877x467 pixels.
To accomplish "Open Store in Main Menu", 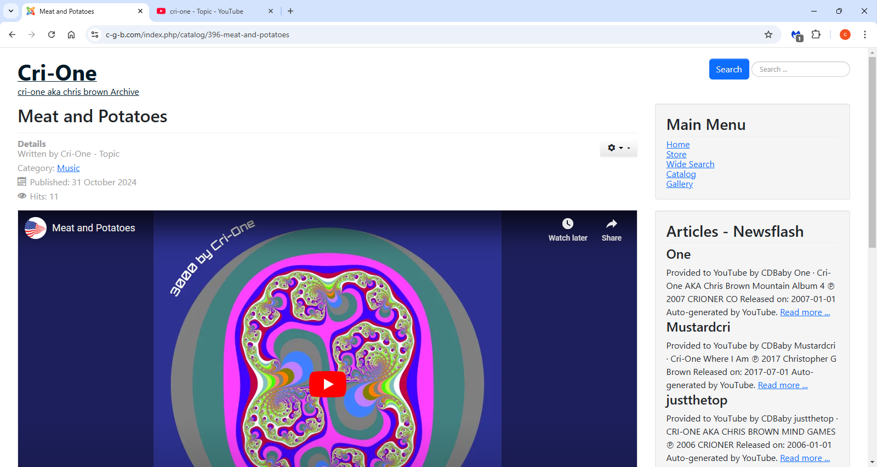I will tap(676, 155).
